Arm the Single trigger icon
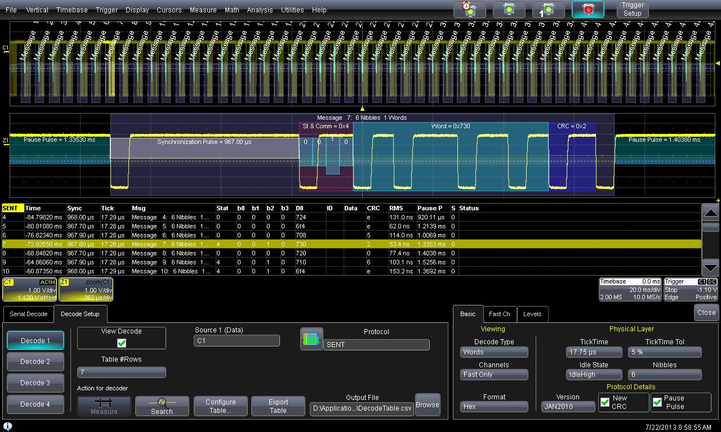The height and width of the screenshot is (432, 721). [x=548, y=10]
